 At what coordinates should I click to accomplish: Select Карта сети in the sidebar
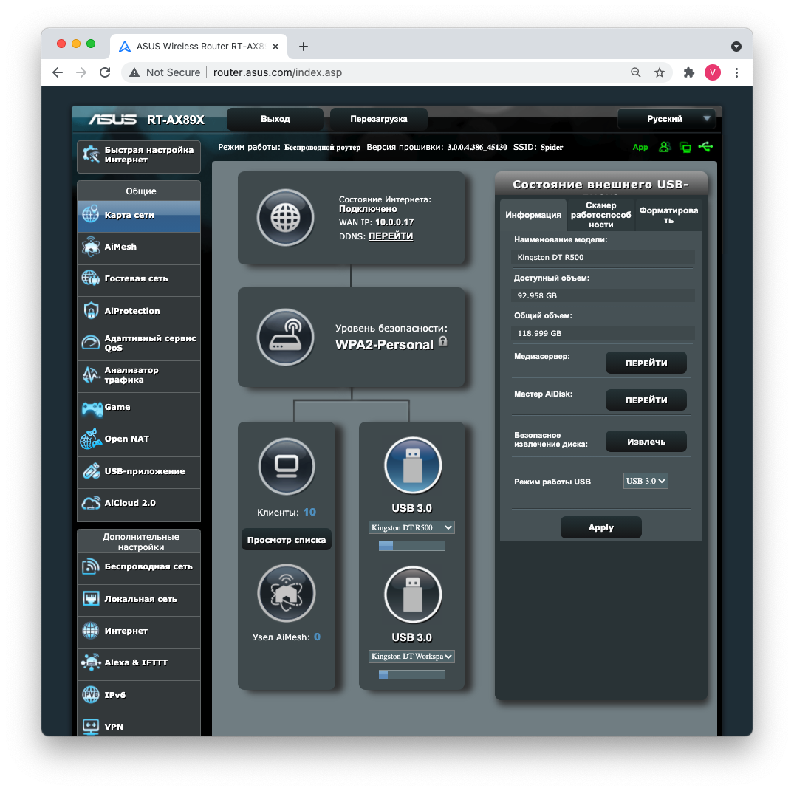point(139,216)
